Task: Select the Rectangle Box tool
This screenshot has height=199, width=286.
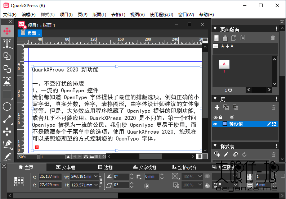Action: point(7,94)
